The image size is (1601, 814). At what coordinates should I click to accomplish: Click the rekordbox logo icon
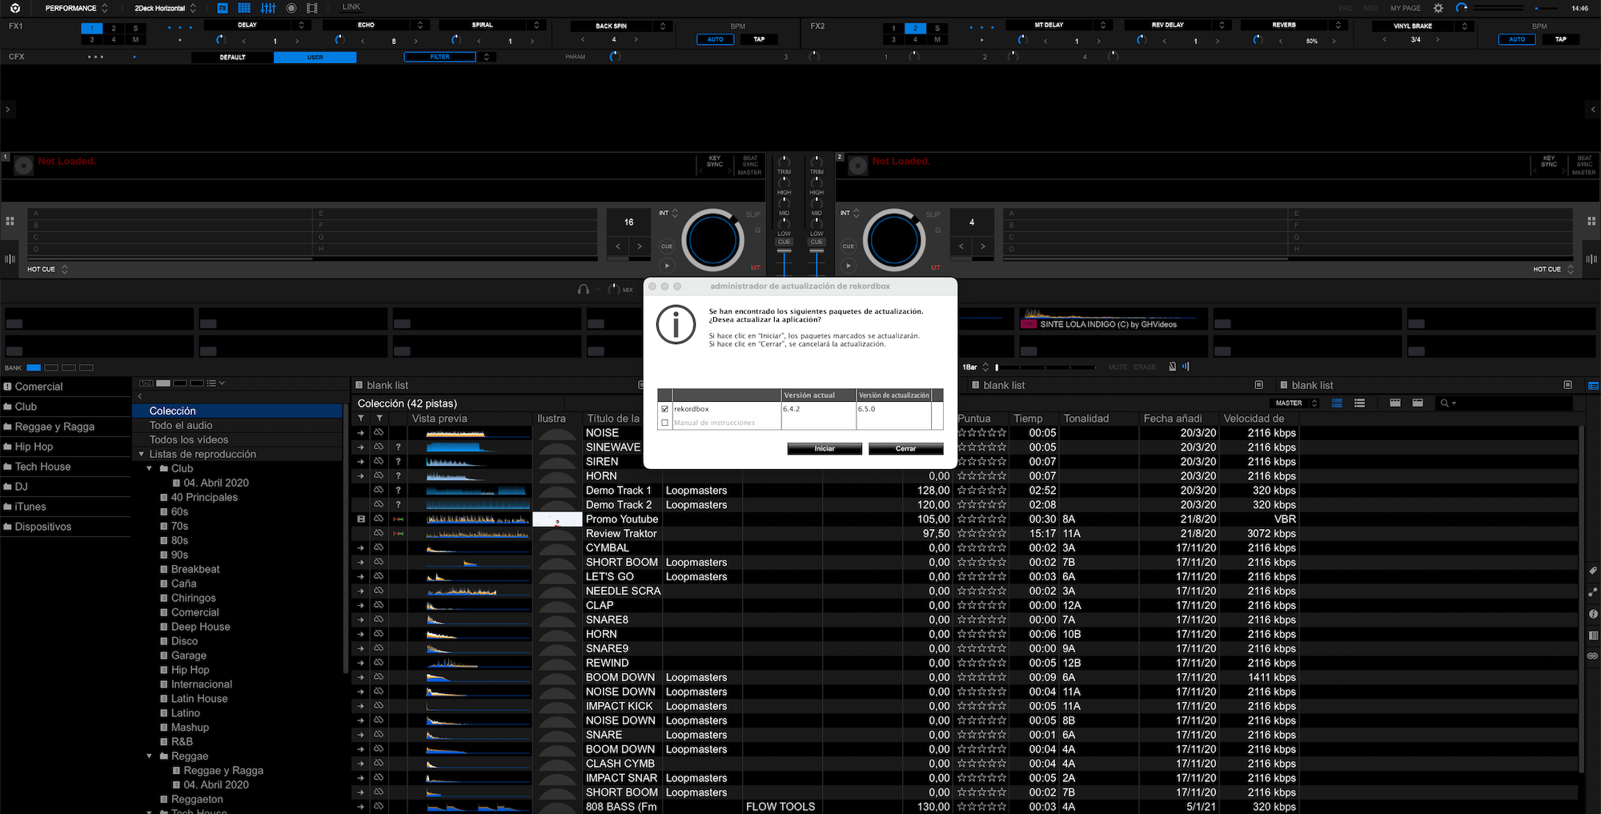15,8
